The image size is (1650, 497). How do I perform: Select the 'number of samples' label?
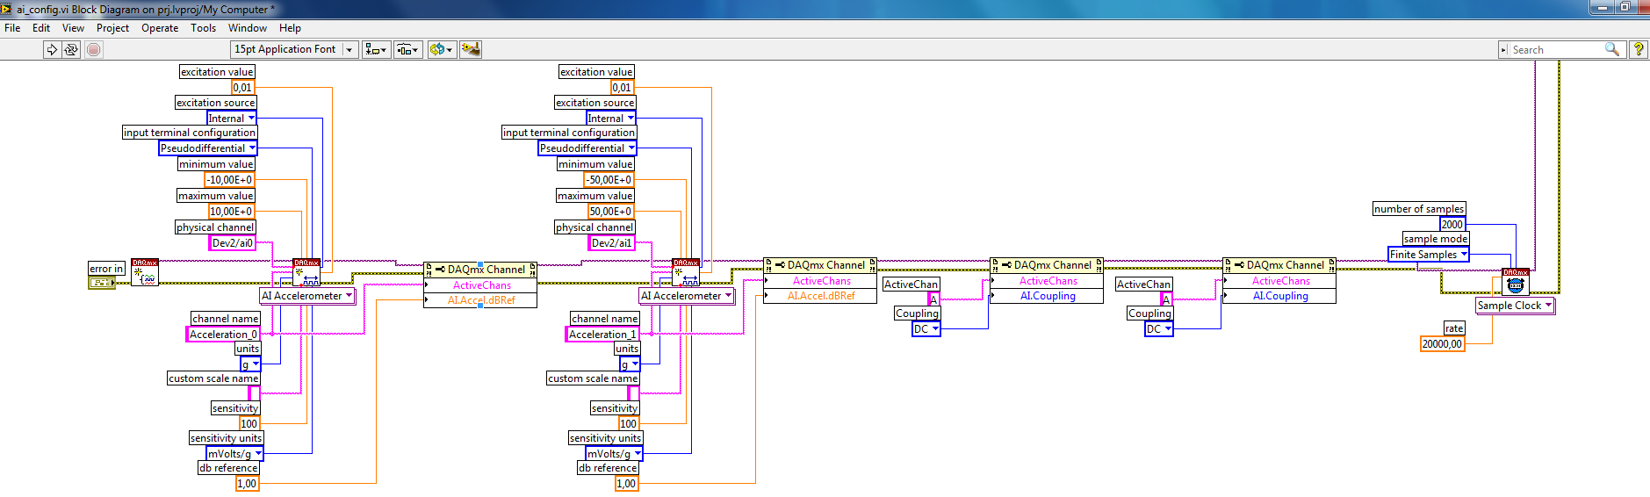click(x=1419, y=209)
